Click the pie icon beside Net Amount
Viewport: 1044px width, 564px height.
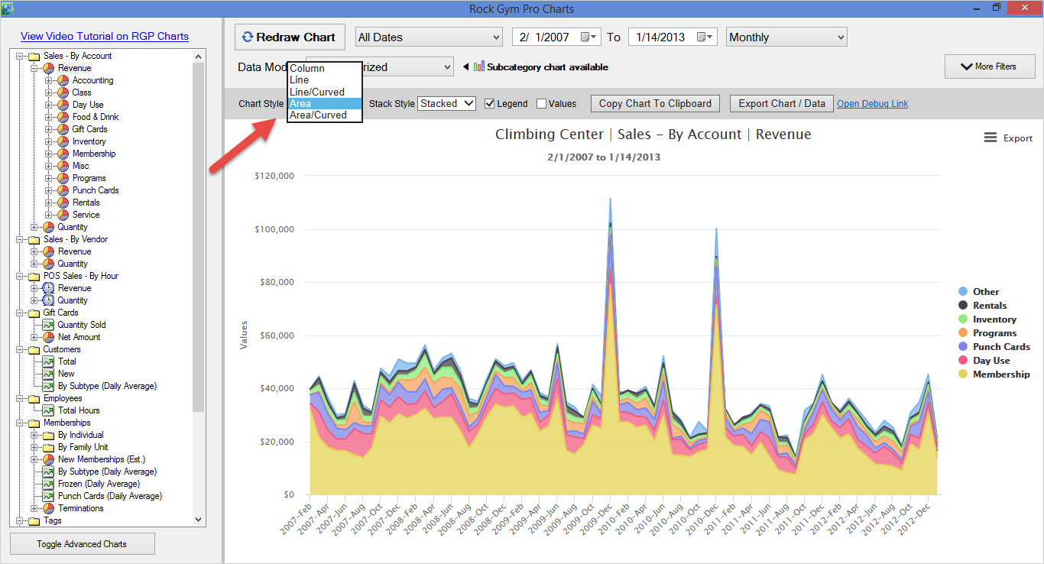tap(48, 337)
